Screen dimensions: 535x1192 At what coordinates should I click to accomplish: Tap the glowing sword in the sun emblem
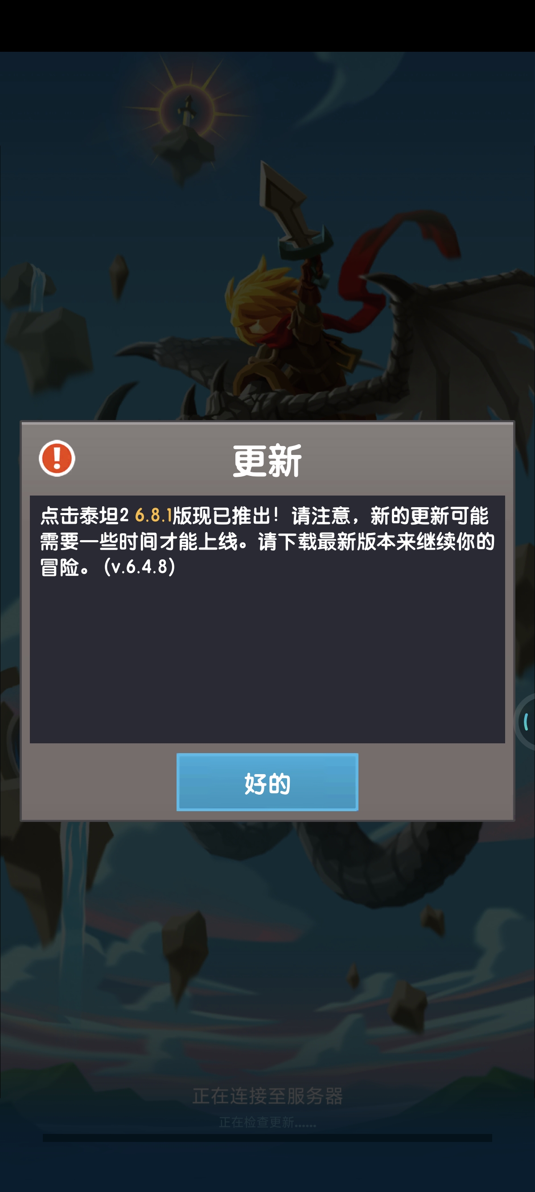tap(188, 112)
